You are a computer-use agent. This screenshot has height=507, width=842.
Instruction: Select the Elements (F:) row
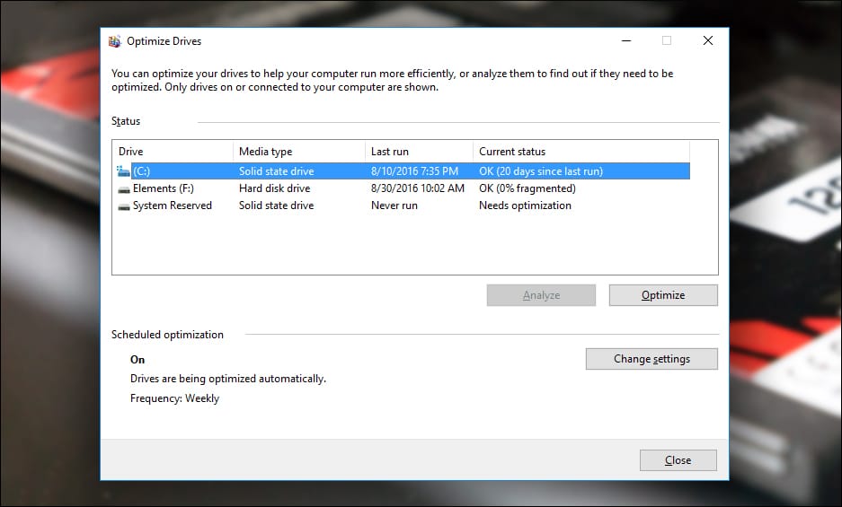401,188
